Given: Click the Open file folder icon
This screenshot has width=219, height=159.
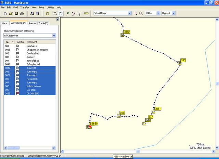Looking at the screenshot, I should [x=11, y=14].
